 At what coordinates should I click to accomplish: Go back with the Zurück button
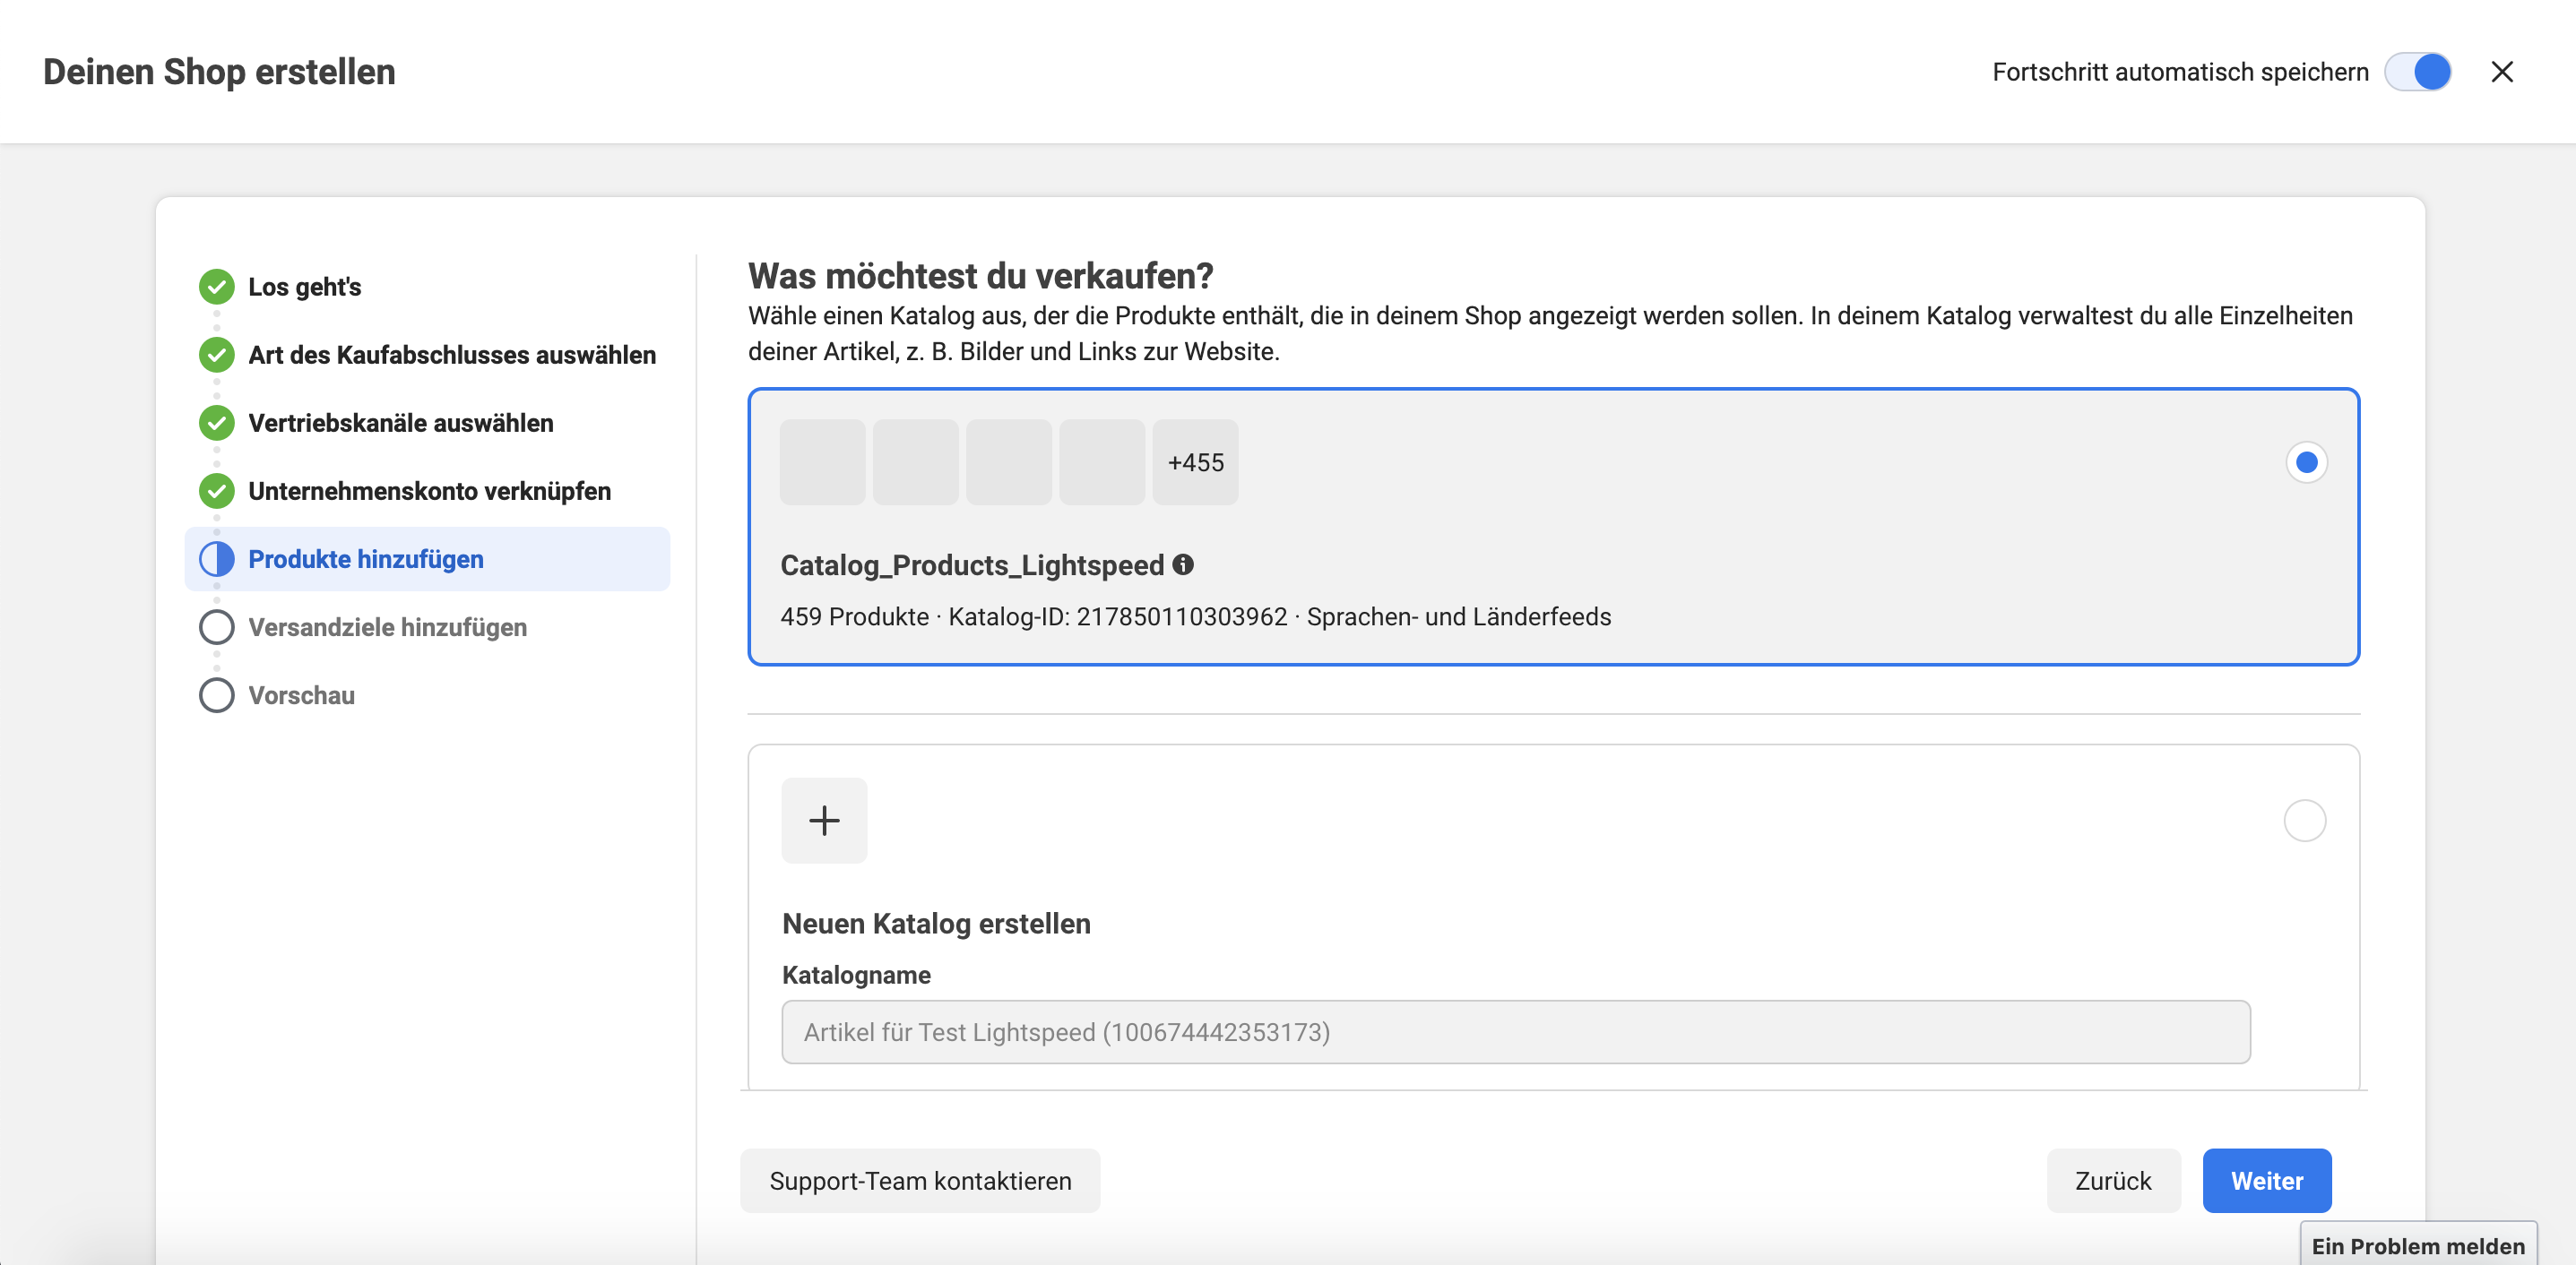pos(2113,1180)
